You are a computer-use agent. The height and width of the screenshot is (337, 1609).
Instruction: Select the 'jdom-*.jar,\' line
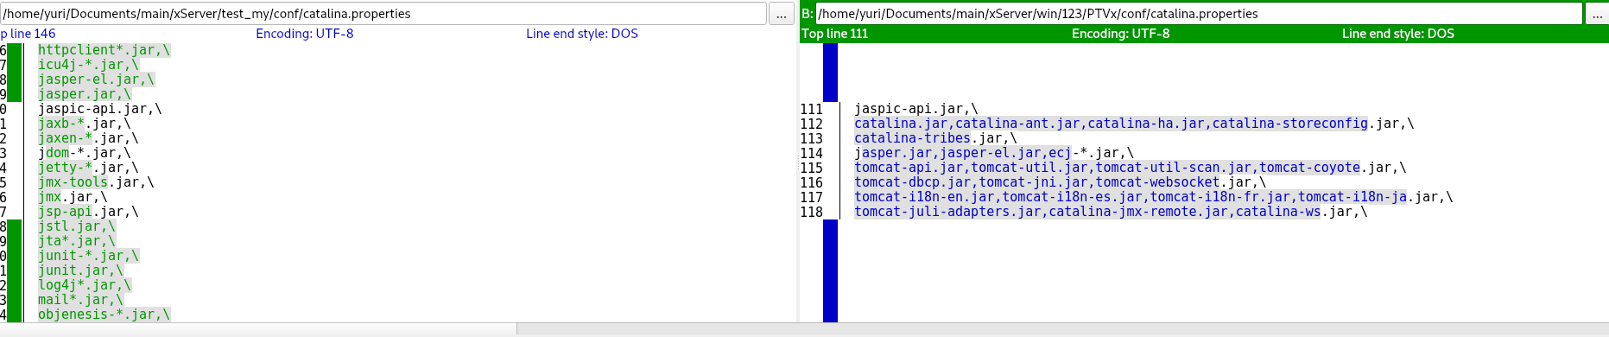click(x=85, y=153)
